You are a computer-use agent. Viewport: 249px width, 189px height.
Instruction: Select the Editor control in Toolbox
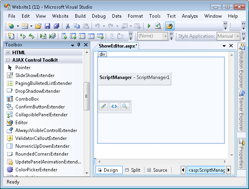click(21, 123)
